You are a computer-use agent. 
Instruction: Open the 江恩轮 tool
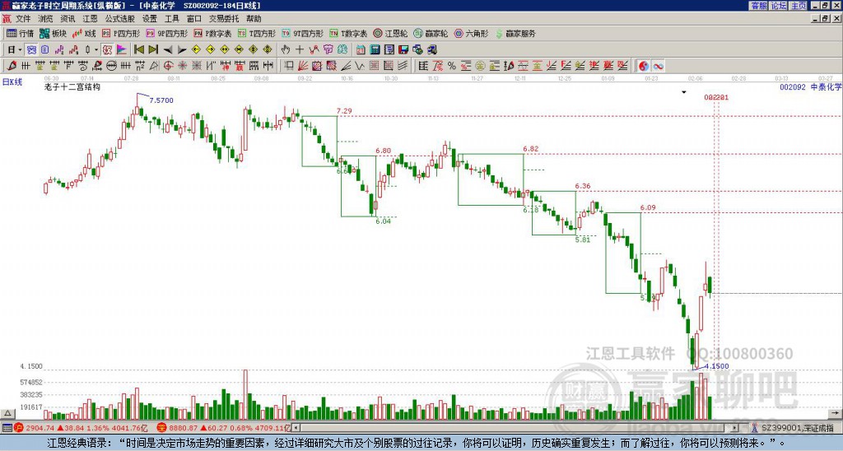pyautogui.click(x=390, y=33)
